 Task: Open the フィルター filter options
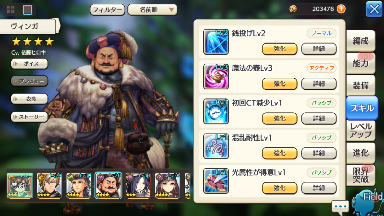tap(108, 10)
